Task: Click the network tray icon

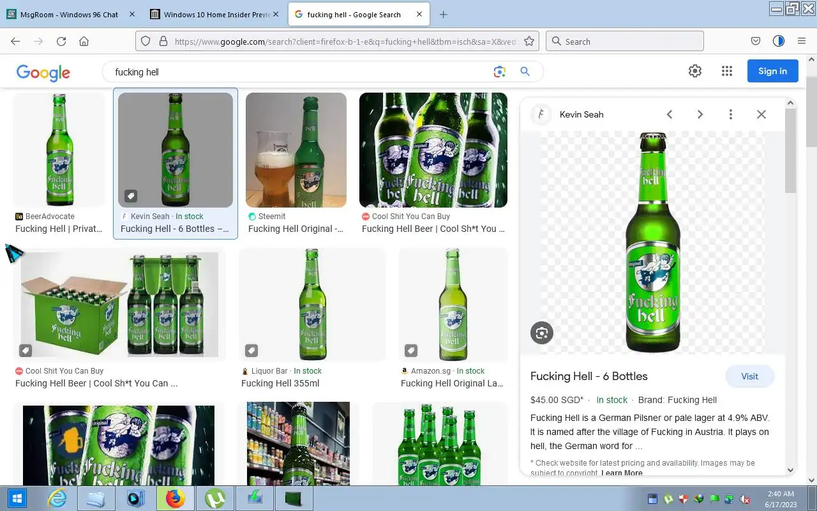Action: coord(729,499)
